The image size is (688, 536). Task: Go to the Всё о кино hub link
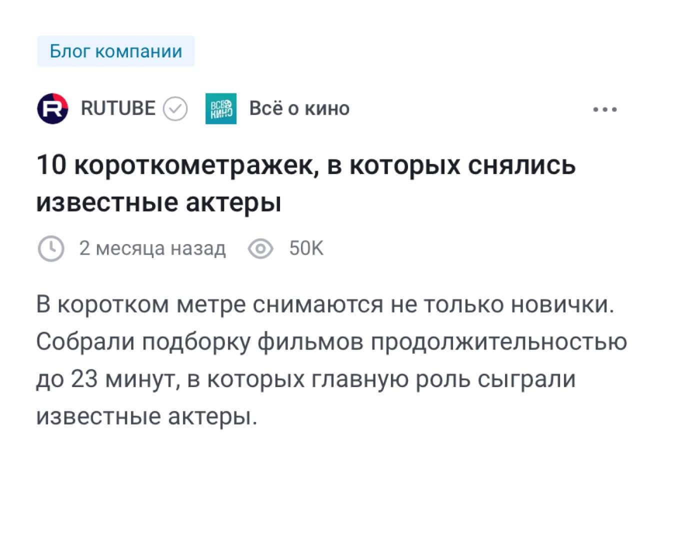coord(299,108)
